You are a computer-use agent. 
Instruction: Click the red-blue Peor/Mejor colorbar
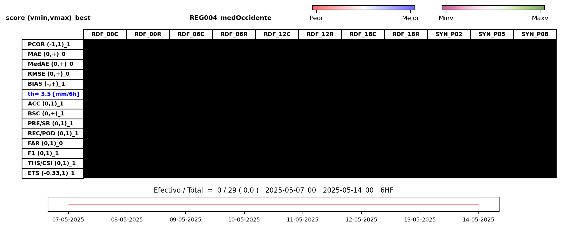tap(364, 8)
